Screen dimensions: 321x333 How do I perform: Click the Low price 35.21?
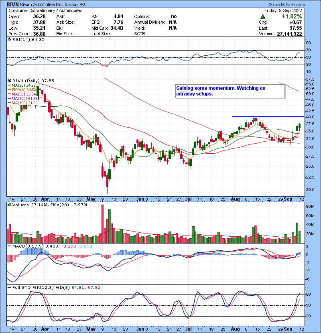(x=39, y=28)
